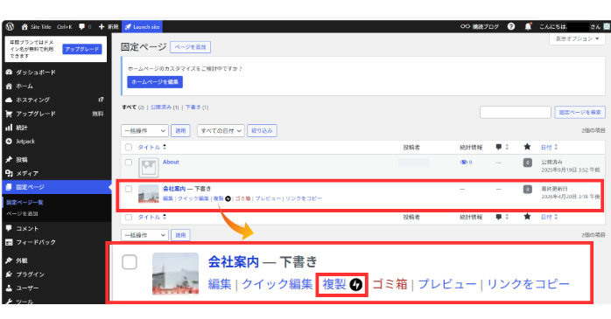
Task: Click the eye stats icon in About row
Action: click(466, 163)
